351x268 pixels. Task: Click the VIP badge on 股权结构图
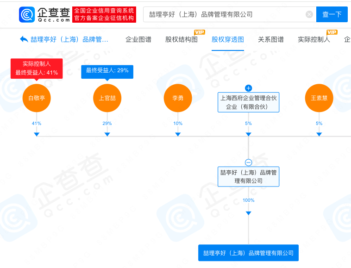pos(200,32)
